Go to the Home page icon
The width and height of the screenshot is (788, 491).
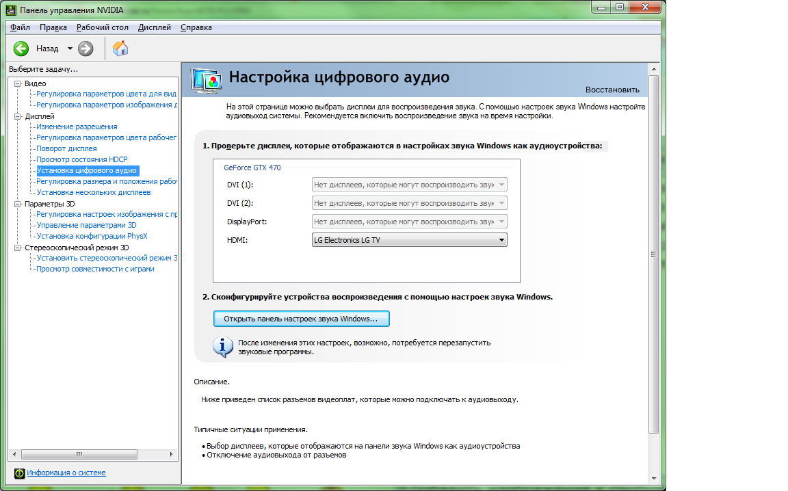click(x=120, y=49)
